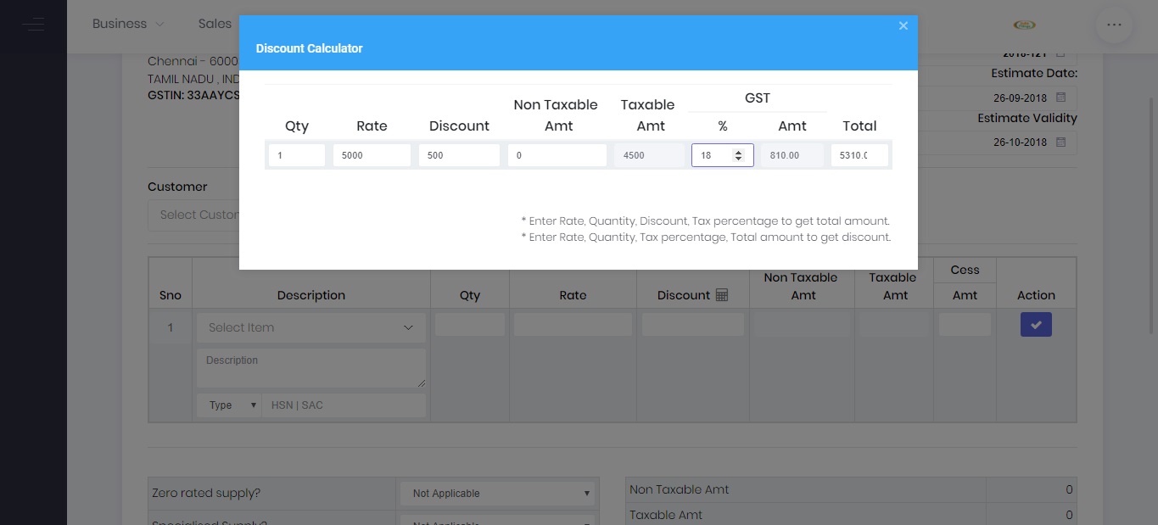Open the item Type dropdown
1158x525 pixels.
(228, 405)
